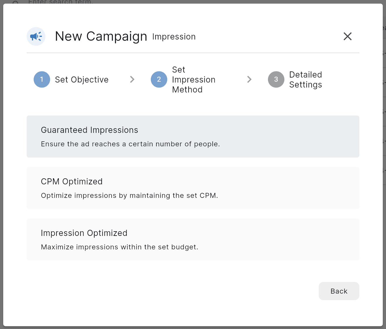Click the step 1 number circle
Image resolution: width=386 pixels, height=329 pixels.
click(42, 80)
